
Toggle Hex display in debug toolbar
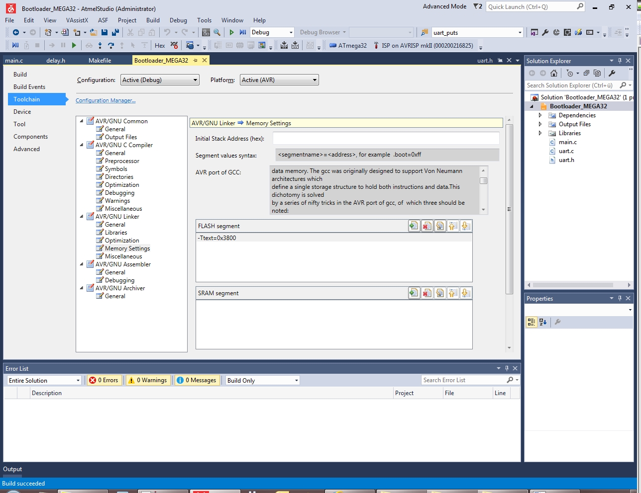pos(160,45)
